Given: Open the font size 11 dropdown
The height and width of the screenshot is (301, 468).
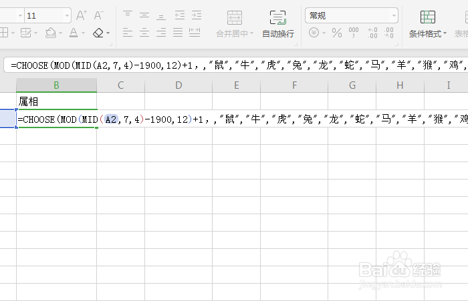Looking at the screenshot, I should pos(67,15).
